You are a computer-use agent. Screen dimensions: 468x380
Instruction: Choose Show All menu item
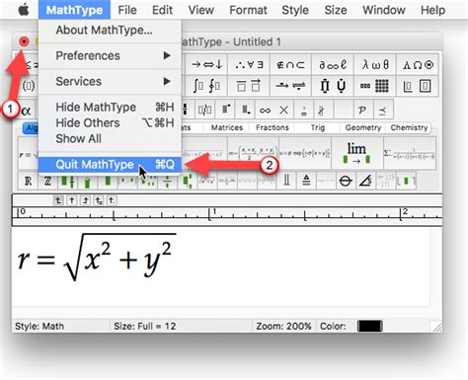coord(110,138)
